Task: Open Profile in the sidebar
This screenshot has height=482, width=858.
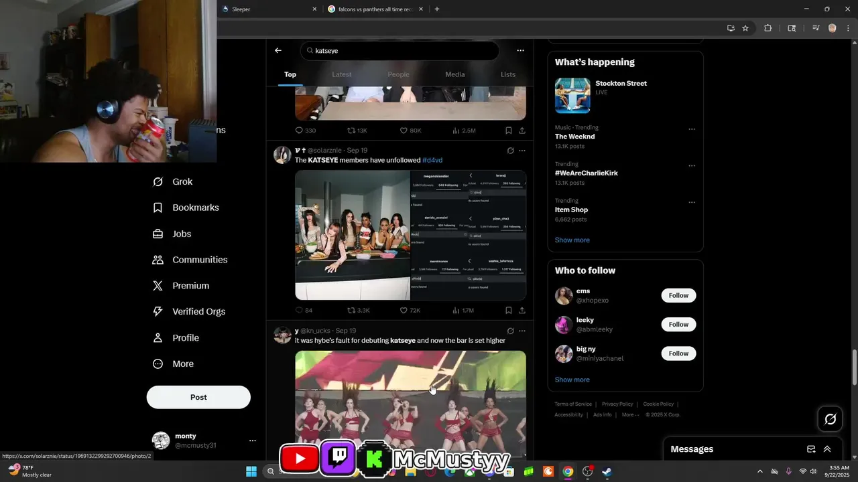Action: (x=176, y=338)
